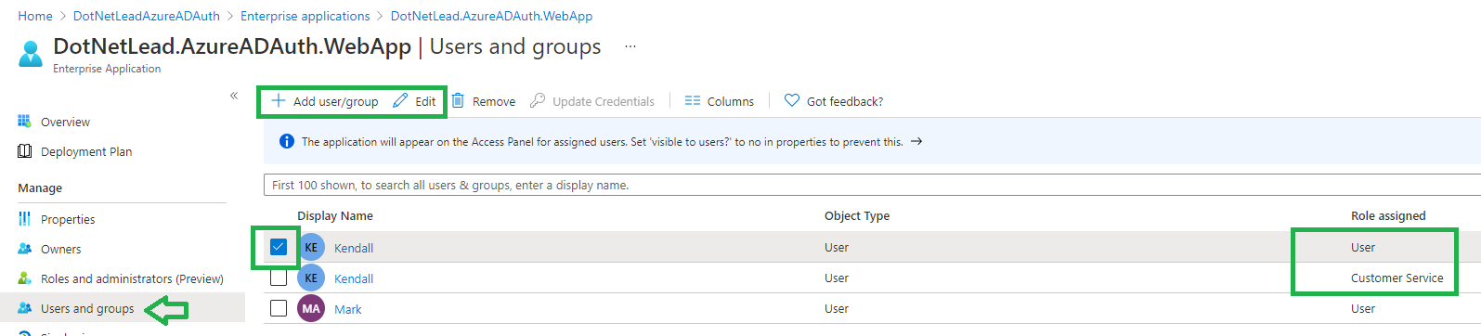Open DotNetLeadAzureADAuth breadcrumb link
This screenshot has width=1481, height=336.
[x=147, y=16]
